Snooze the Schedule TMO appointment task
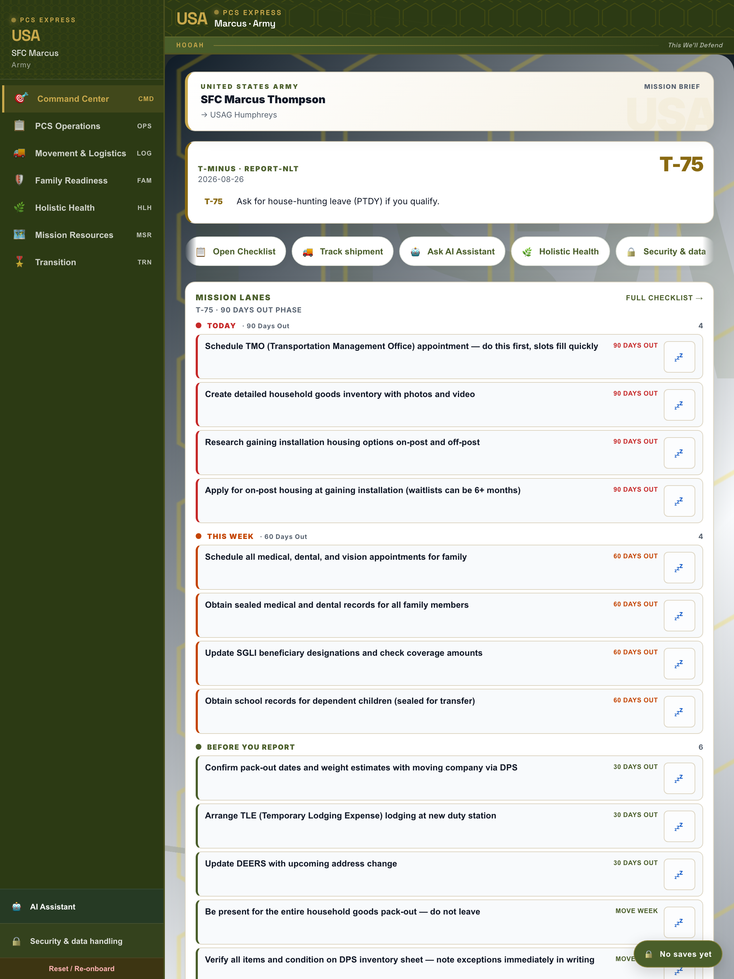The height and width of the screenshot is (979, 734). click(x=679, y=357)
